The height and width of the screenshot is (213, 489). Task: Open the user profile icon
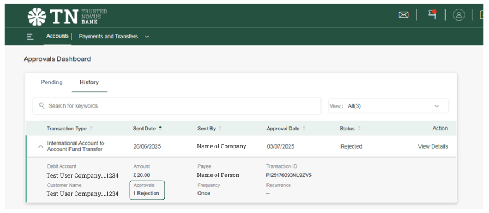coord(459,15)
